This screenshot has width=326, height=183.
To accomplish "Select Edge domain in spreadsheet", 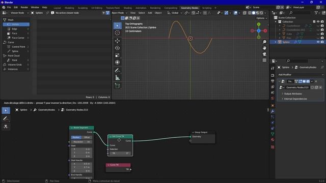I will [14, 29].
